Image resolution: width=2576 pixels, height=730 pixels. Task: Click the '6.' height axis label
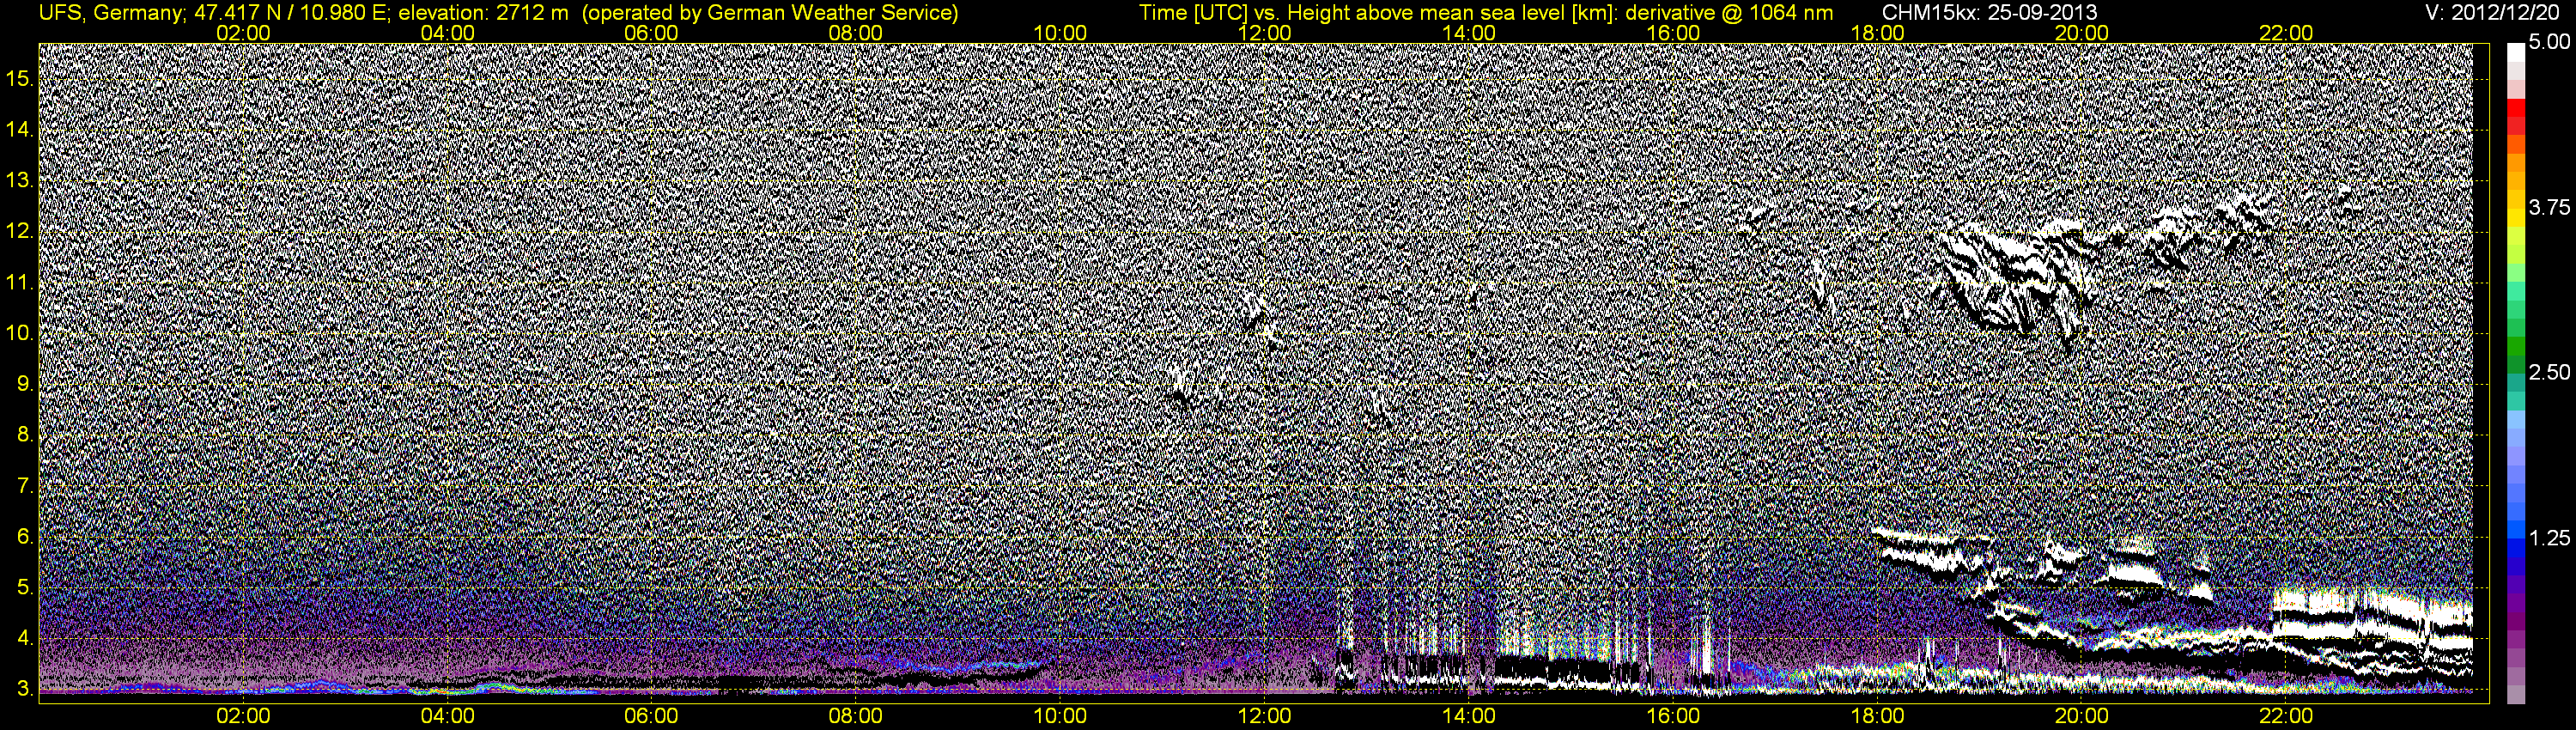(x=25, y=537)
